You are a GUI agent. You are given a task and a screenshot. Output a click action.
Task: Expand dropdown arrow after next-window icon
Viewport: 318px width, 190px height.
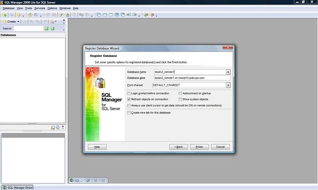coord(139,16)
